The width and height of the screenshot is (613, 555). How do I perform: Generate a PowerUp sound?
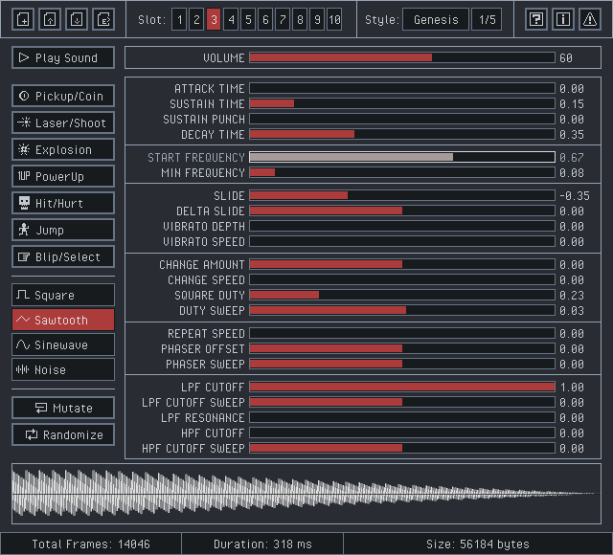(x=63, y=176)
